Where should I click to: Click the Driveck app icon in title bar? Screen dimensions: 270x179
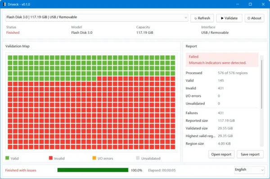click(4, 4)
